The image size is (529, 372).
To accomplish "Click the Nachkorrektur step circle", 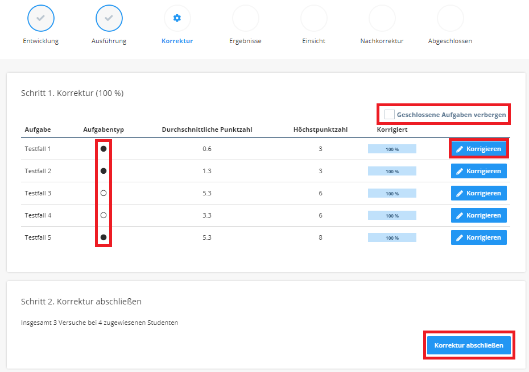I will pos(382,18).
